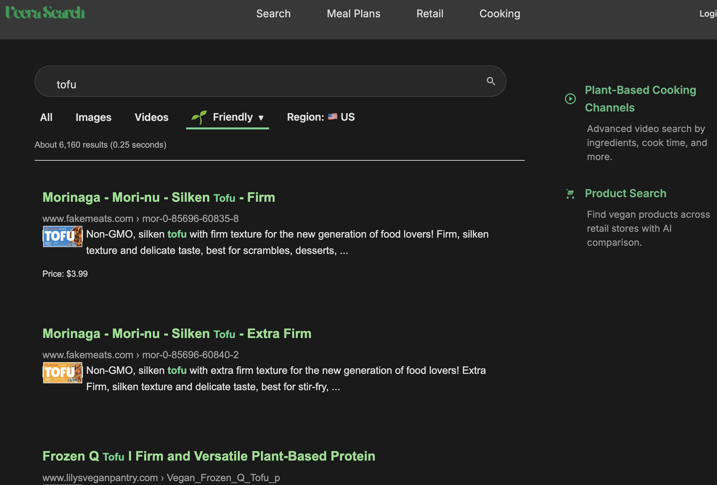Click the magnifying glass search icon

tap(491, 81)
